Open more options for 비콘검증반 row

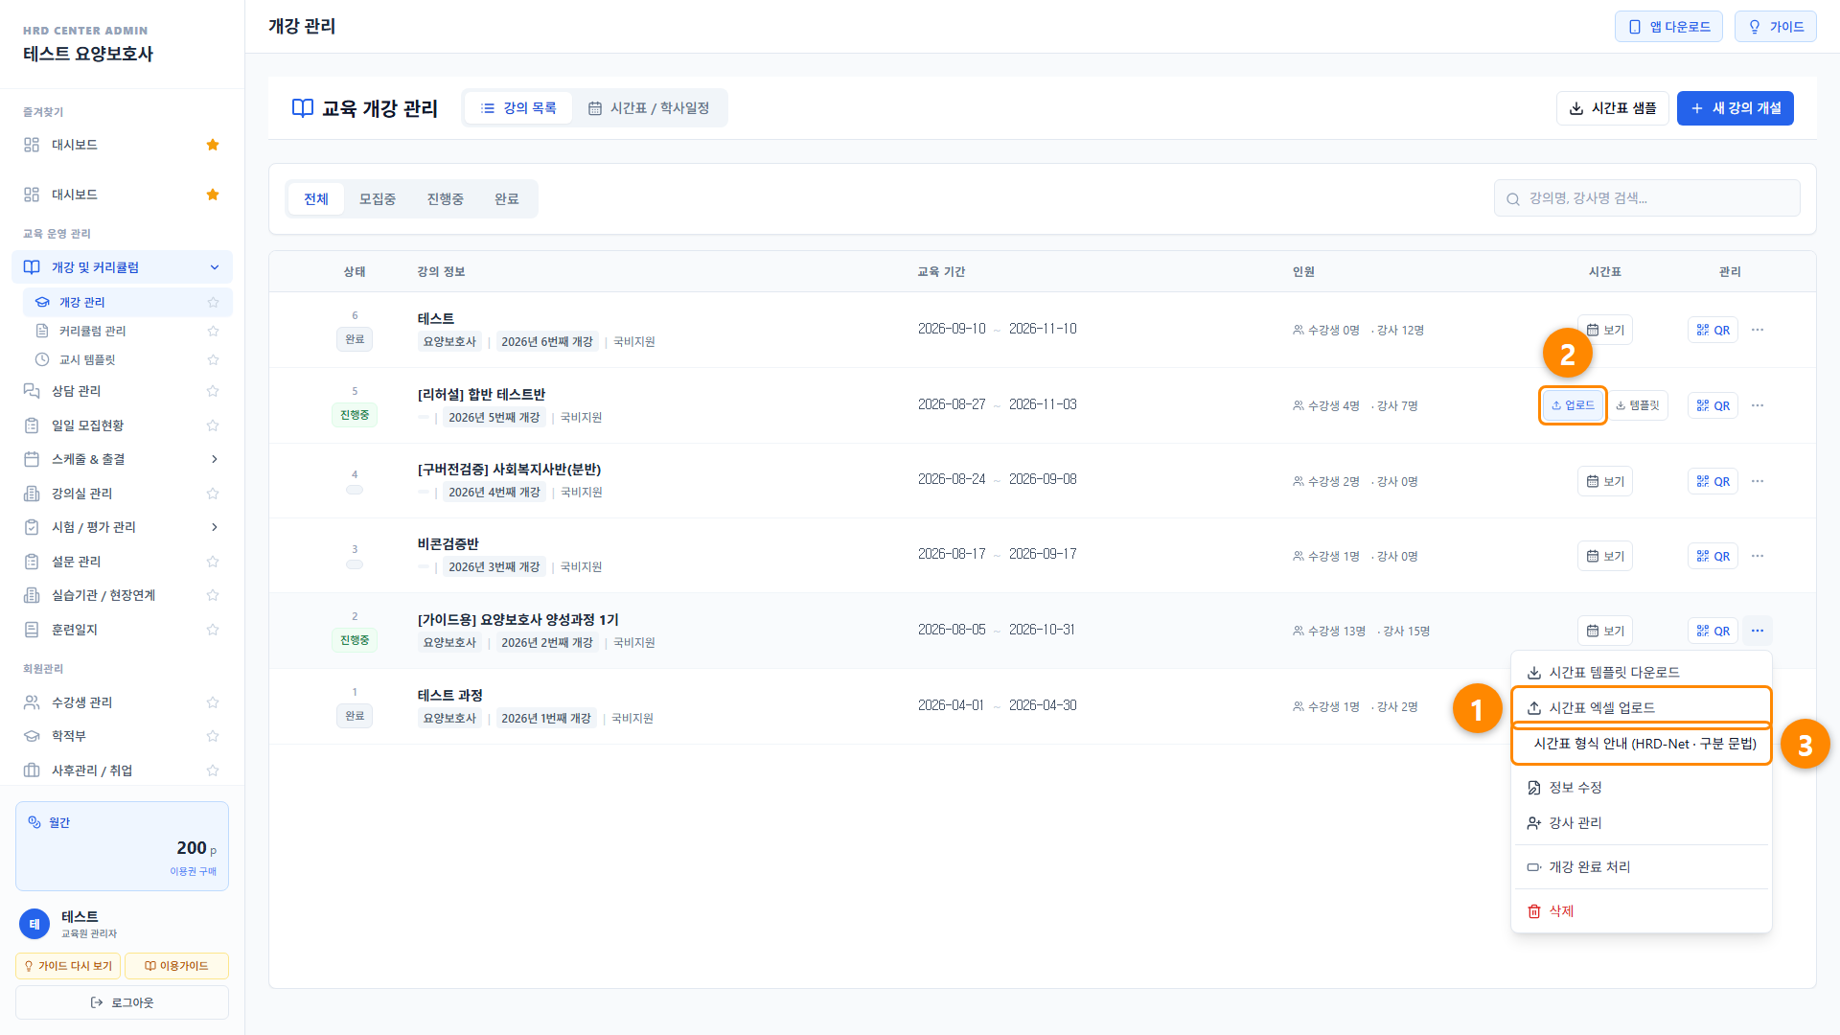click(1757, 556)
